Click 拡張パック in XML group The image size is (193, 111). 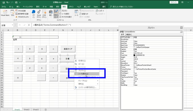pyautogui.click(x=84, y=14)
